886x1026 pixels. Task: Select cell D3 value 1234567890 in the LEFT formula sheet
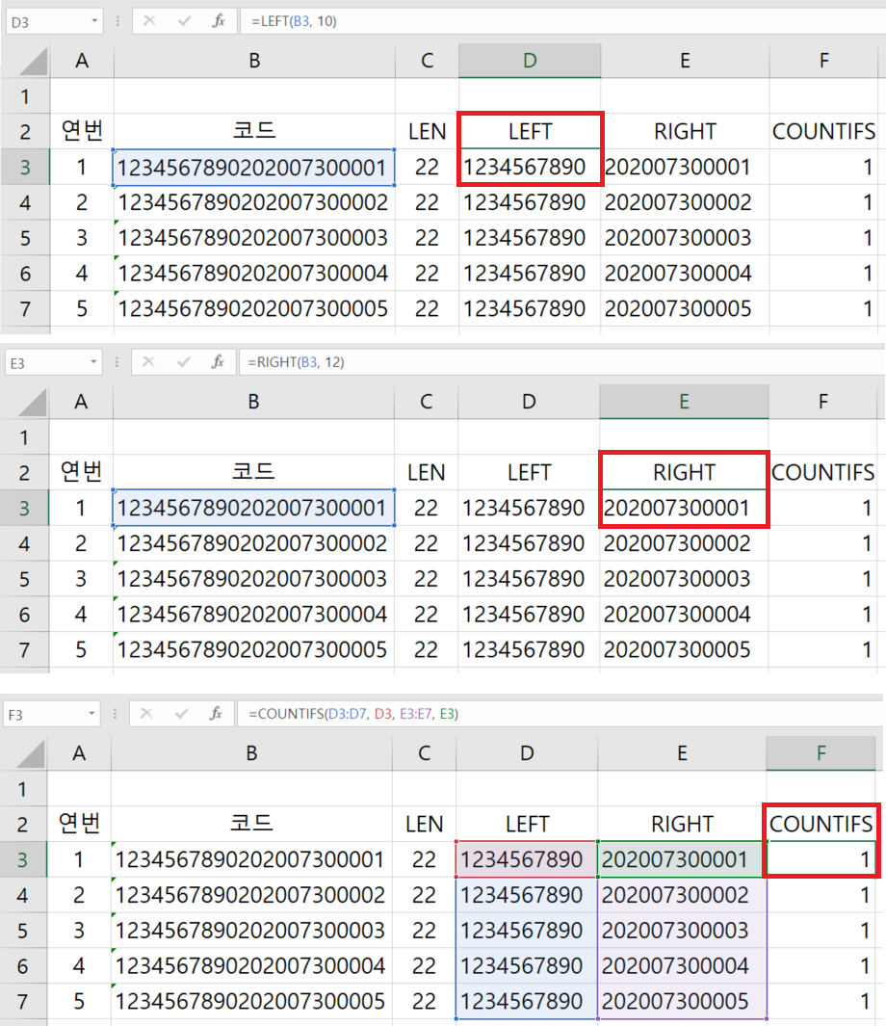point(530,168)
